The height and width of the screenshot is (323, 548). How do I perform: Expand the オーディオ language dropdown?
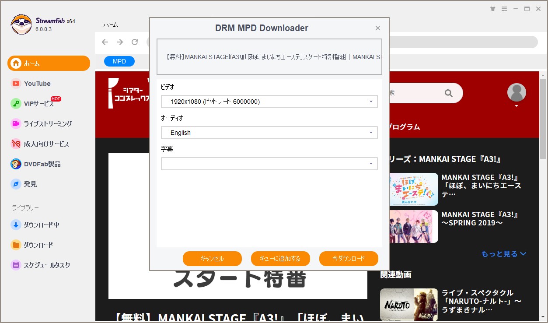[269, 132]
